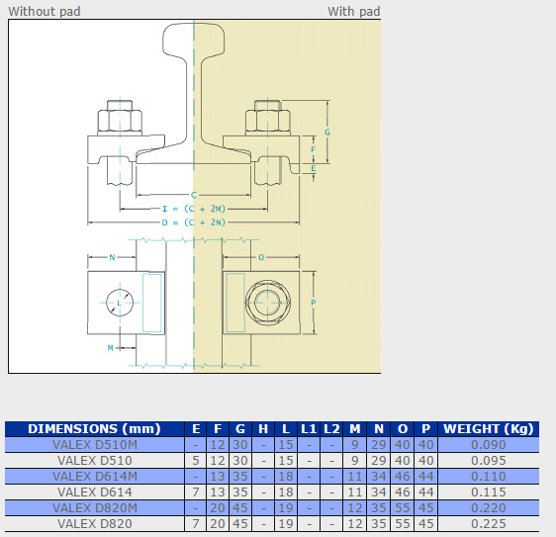This screenshot has width=556, height=537.
Task: Click the L2 column header
Action: pyautogui.click(x=331, y=429)
